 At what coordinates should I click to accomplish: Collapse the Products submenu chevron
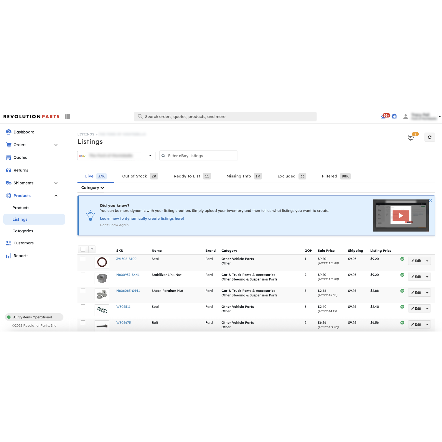56,196
